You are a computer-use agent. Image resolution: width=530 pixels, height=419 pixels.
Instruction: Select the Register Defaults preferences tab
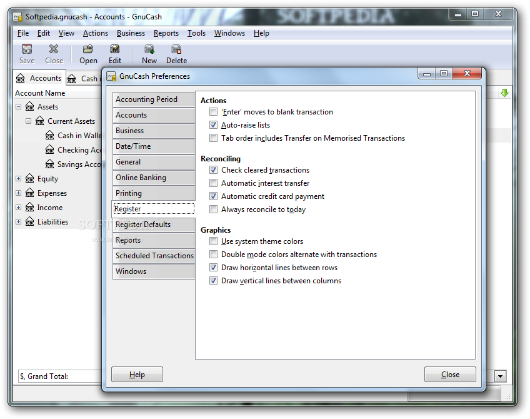click(154, 225)
